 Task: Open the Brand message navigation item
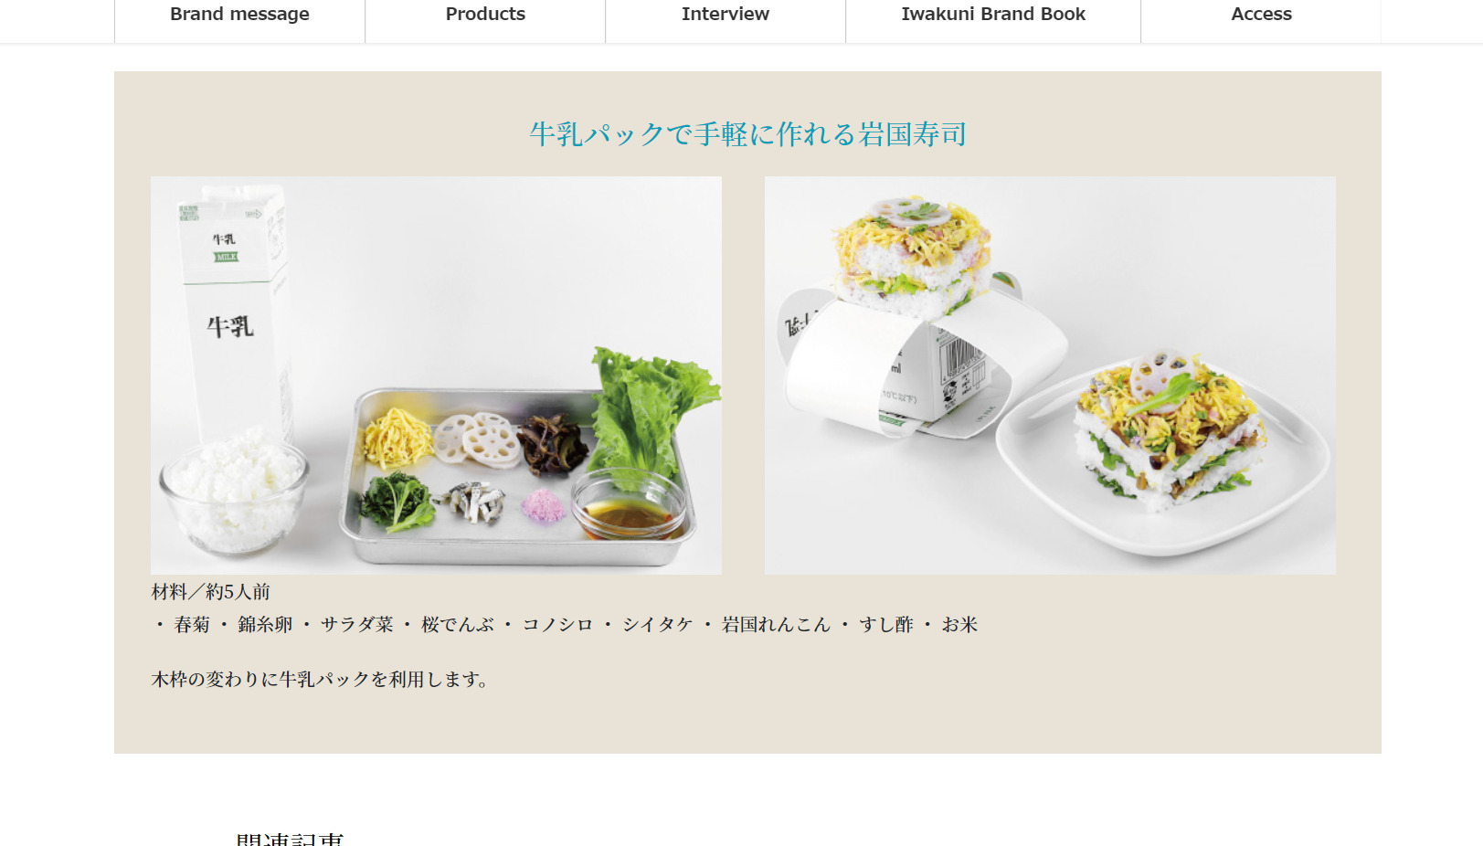pyautogui.click(x=239, y=15)
